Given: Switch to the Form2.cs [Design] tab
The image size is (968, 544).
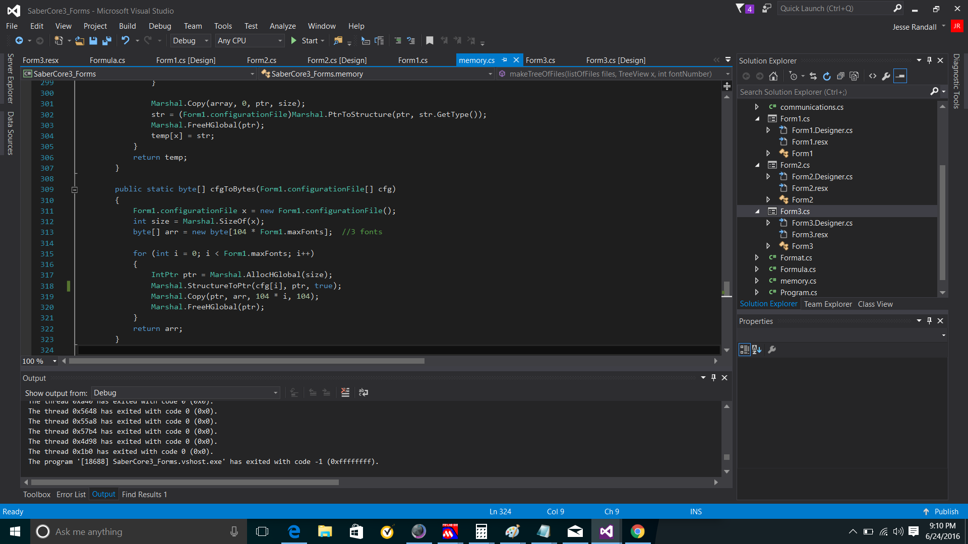Looking at the screenshot, I should [337, 60].
